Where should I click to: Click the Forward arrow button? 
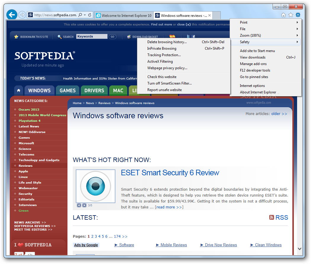point(22,15)
